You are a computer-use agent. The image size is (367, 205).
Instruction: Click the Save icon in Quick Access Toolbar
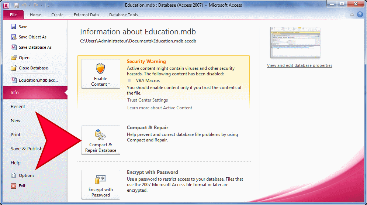pyautogui.click(x=16, y=6)
